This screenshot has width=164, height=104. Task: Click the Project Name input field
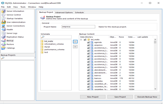click(78, 27)
